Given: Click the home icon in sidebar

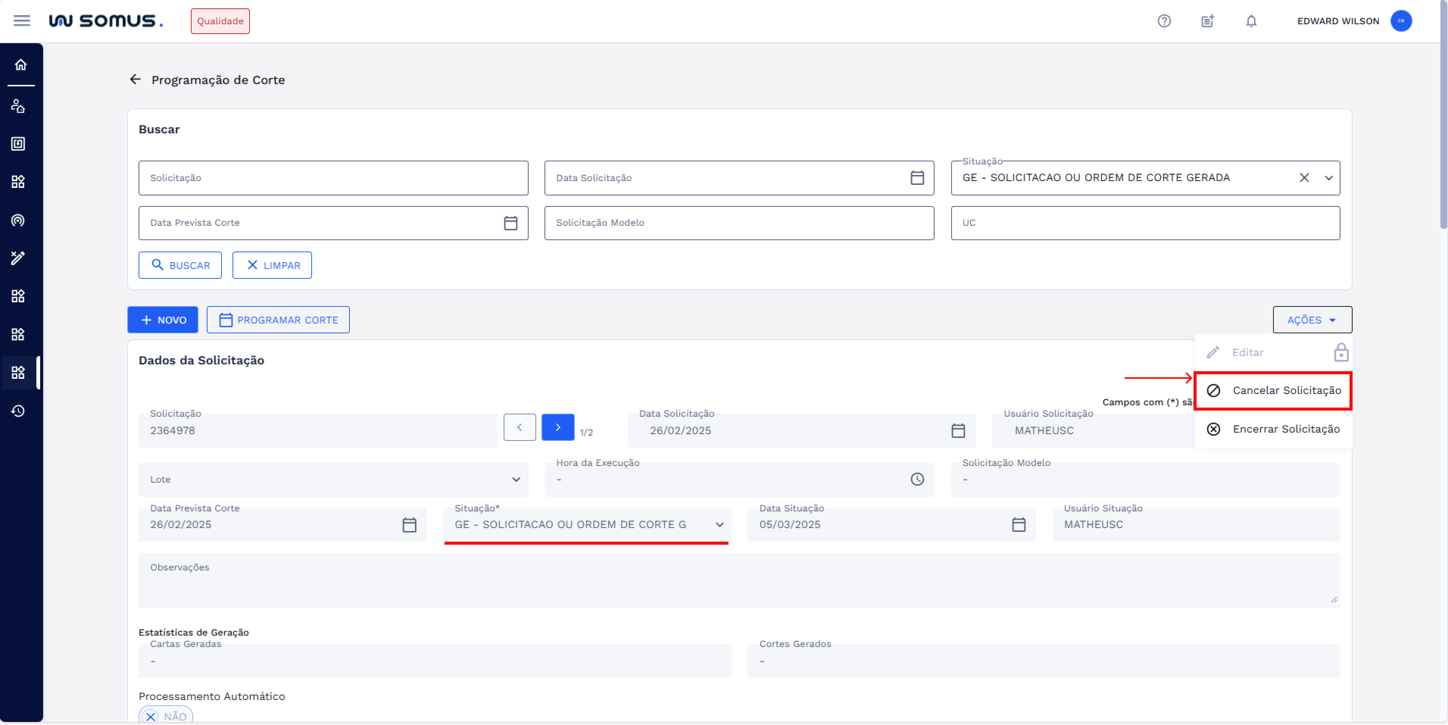Looking at the screenshot, I should [21, 65].
